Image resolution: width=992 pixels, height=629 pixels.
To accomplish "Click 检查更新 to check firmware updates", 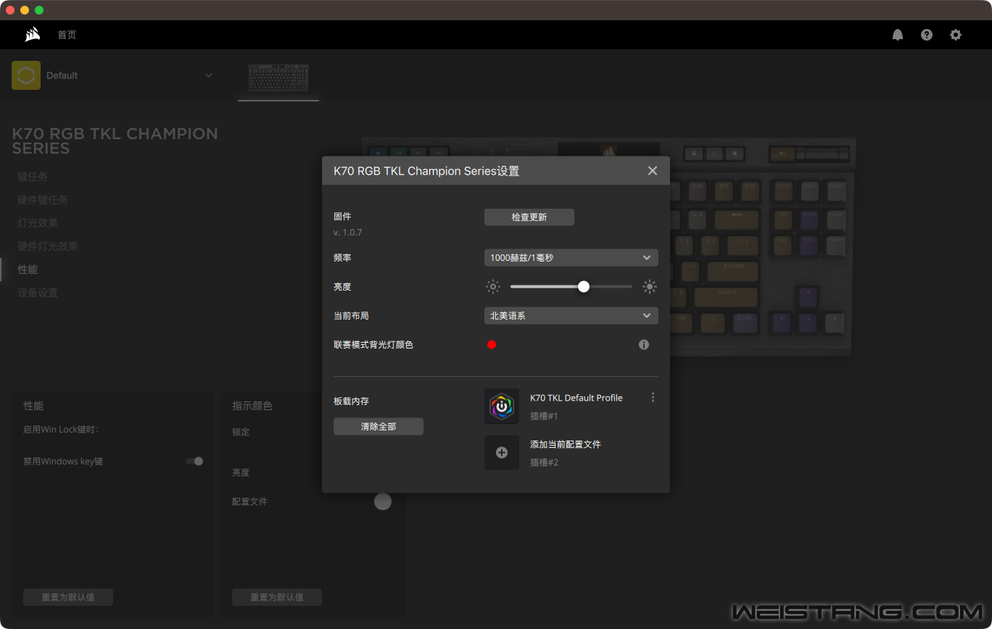I will [x=529, y=217].
